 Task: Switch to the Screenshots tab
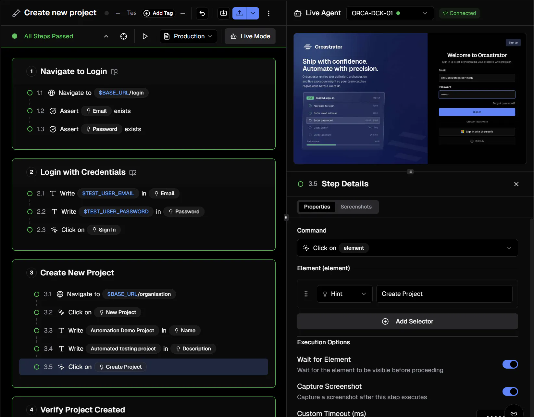click(x=356, y=207)
